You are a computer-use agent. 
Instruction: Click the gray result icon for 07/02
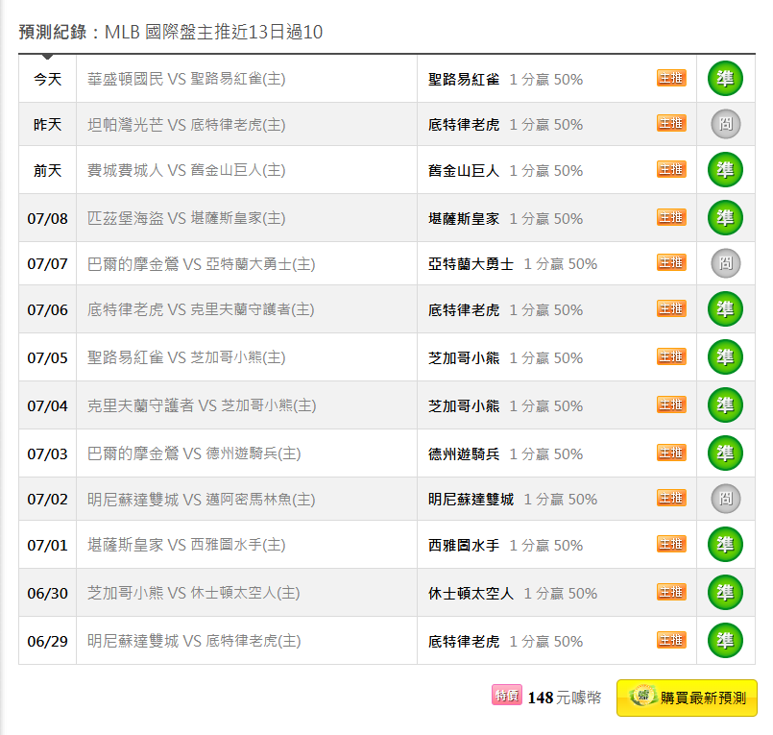(x=725, y=499)
